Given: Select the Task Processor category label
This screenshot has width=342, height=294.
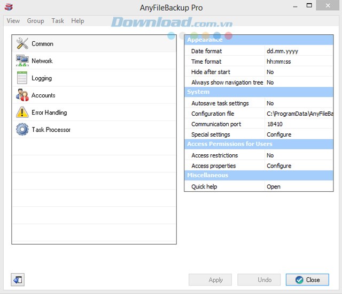Looking at the screenshot, I should [51, 130].
